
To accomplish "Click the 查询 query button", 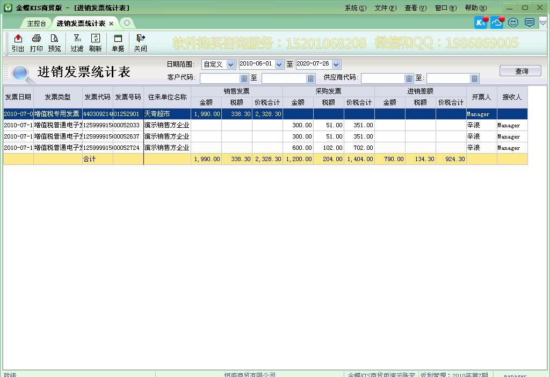I will (519, 70).
